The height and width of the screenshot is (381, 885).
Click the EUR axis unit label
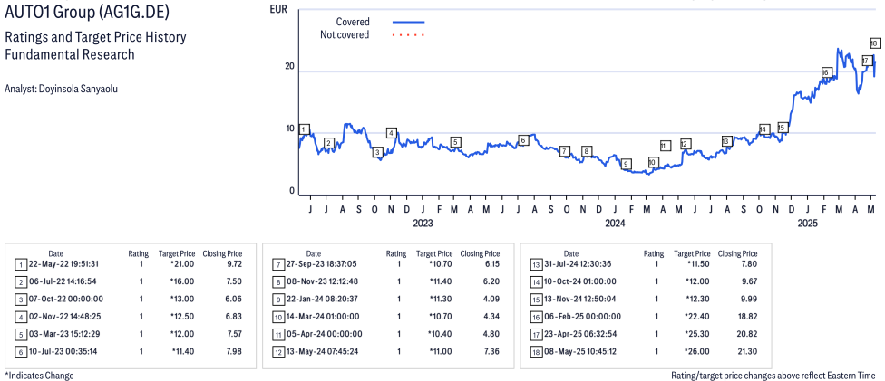click(278, 9)
